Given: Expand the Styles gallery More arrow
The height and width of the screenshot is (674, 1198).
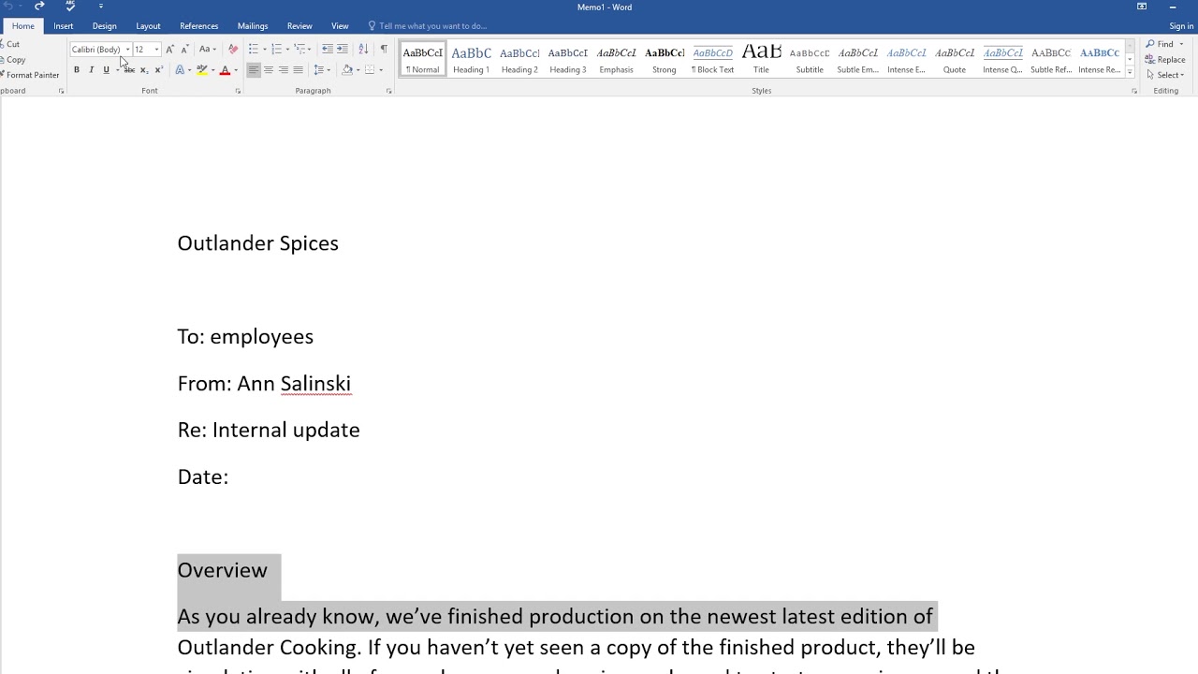Looking at the screenshot, I should coord(1130,71).
